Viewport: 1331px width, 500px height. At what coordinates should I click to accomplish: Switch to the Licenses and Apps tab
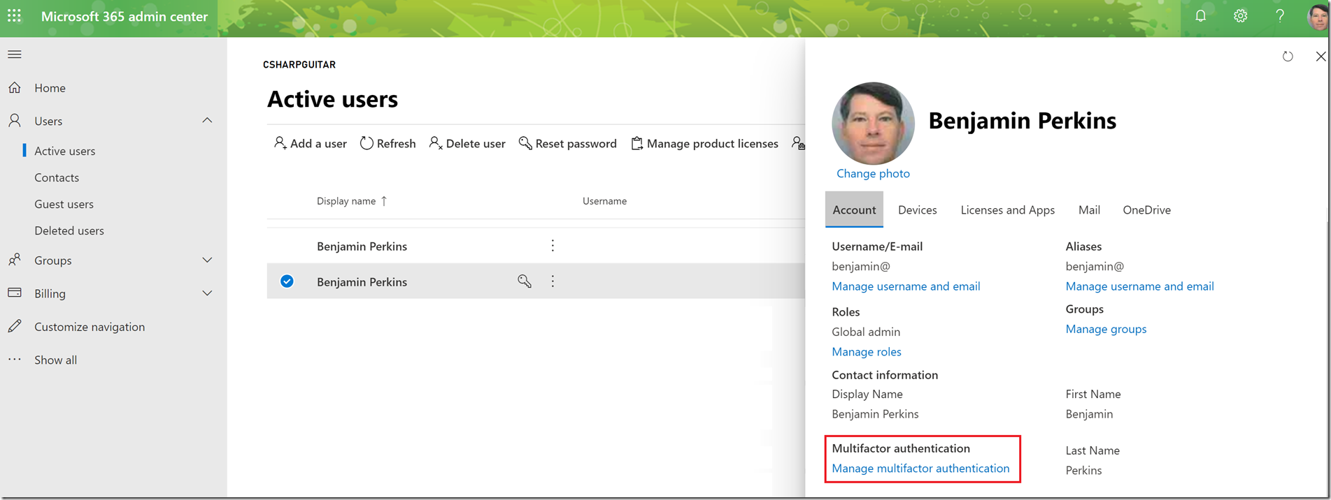(x=1008, y=209)
